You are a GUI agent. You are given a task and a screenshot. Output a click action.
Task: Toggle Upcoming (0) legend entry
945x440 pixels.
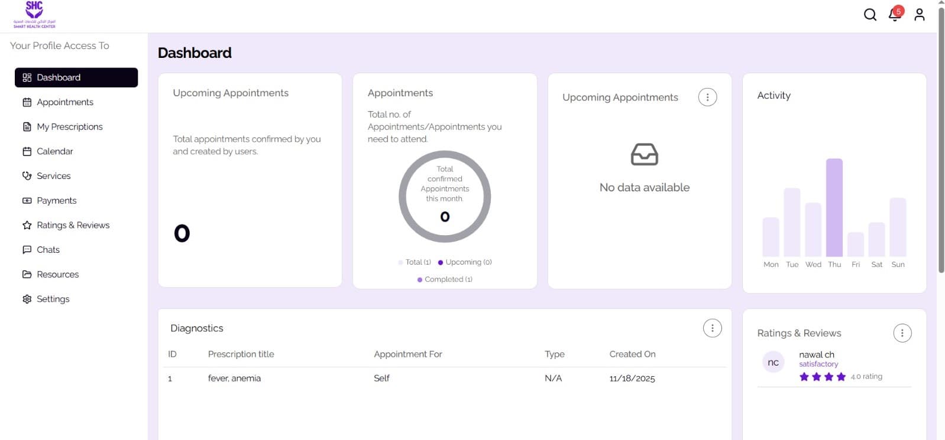pos(465,262)
